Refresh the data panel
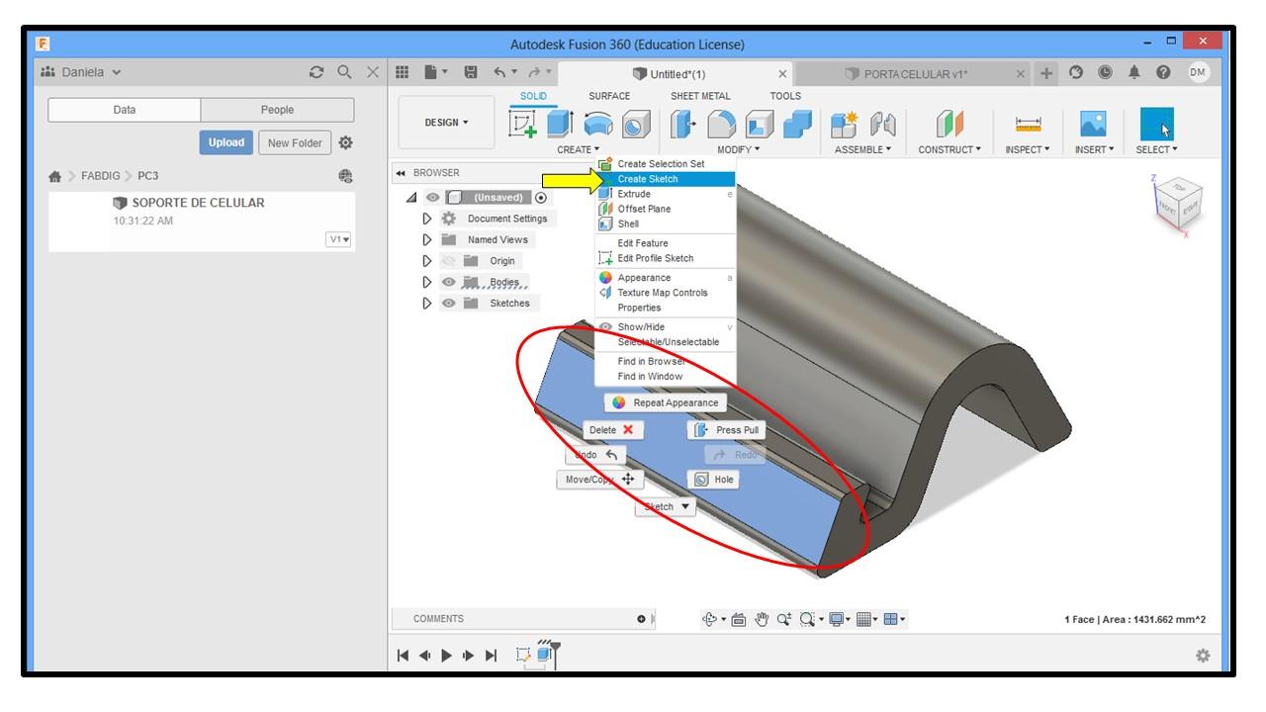The height and width of the screenshot is (712, 1266). click(x=316, y=72)
